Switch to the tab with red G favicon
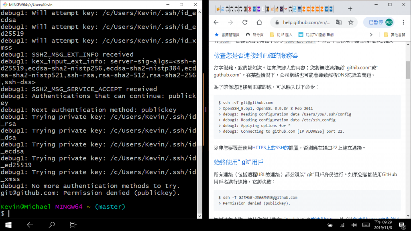 pyautogui.click(x=250, y=10)
